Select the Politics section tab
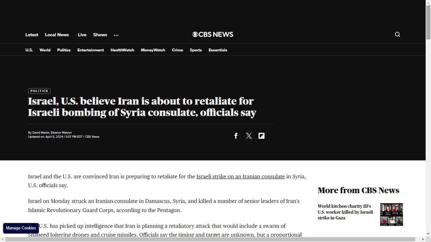This screenshot has width=431, height=242. (64, 50)
